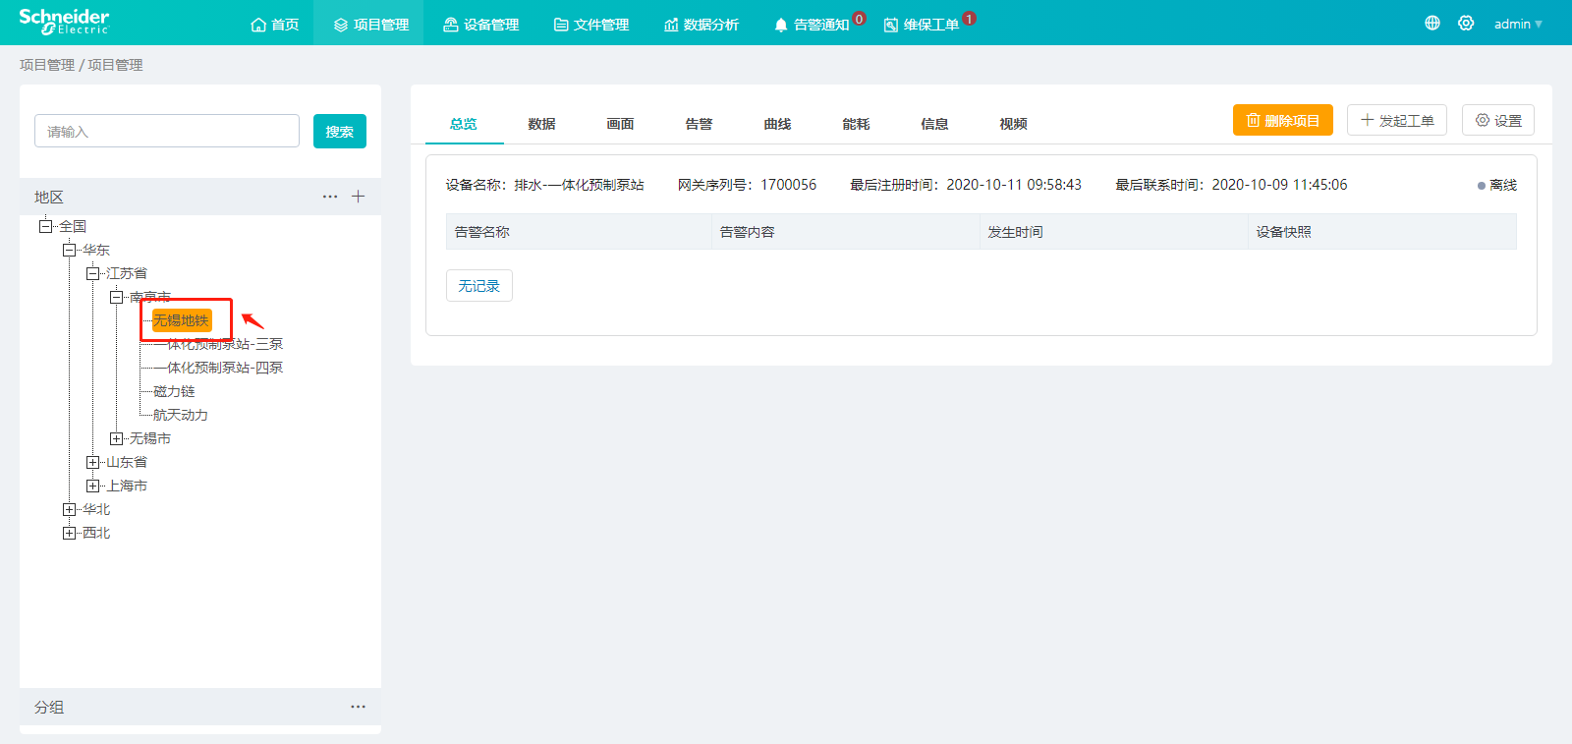Open the admin user dropdown
1572x744 pixels.
[x=1518, y=24]
